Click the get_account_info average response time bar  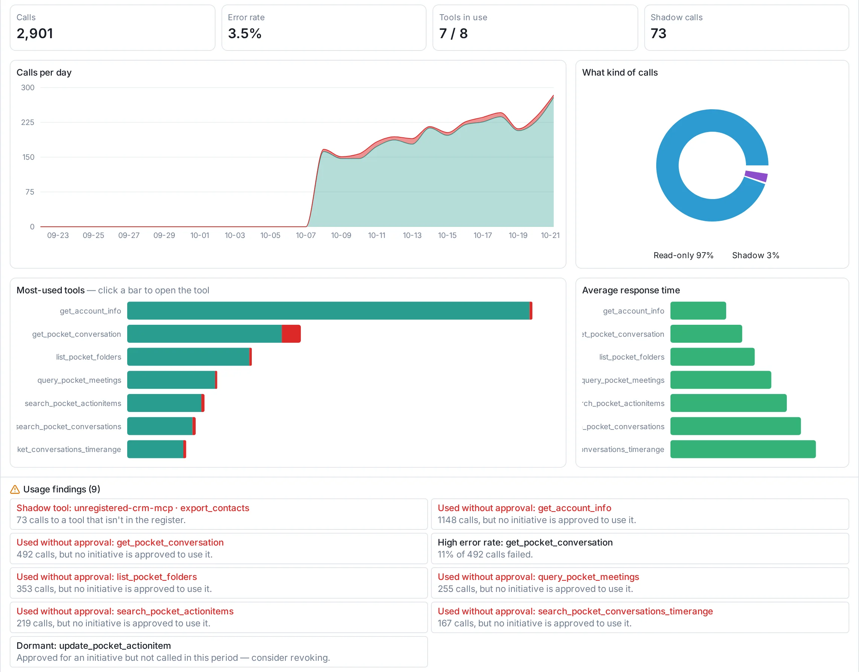point(698,311)
